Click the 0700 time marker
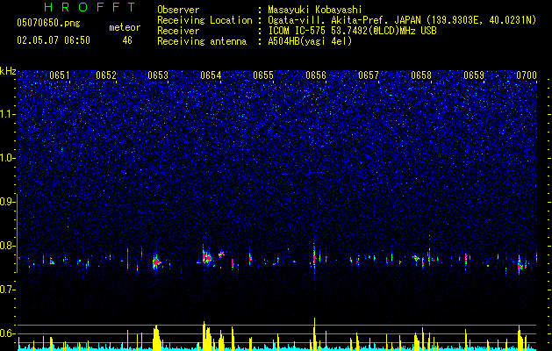The height and width of the screenshot is (351, 552). pos(527,75)
